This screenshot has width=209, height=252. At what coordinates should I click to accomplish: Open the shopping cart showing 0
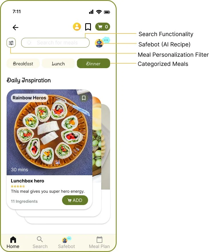click(x=103, y=27)
